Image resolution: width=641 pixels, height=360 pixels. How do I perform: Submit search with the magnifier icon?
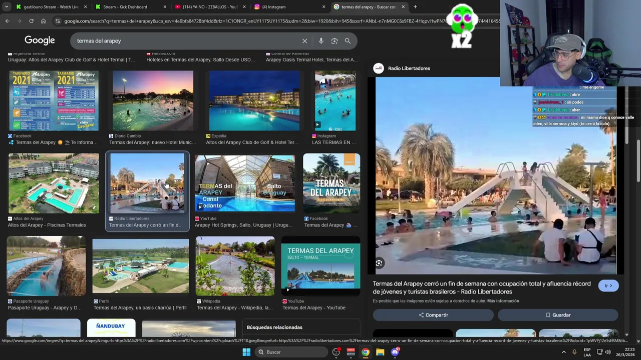pyautogui.click(x=348, y=41)
